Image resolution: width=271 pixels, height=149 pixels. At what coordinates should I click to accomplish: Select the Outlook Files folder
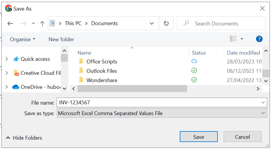click(101, 71)
